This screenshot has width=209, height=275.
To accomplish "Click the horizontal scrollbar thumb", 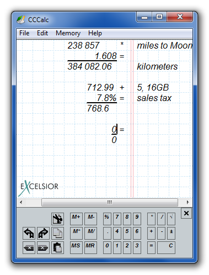I will click(x=110, y=202).
